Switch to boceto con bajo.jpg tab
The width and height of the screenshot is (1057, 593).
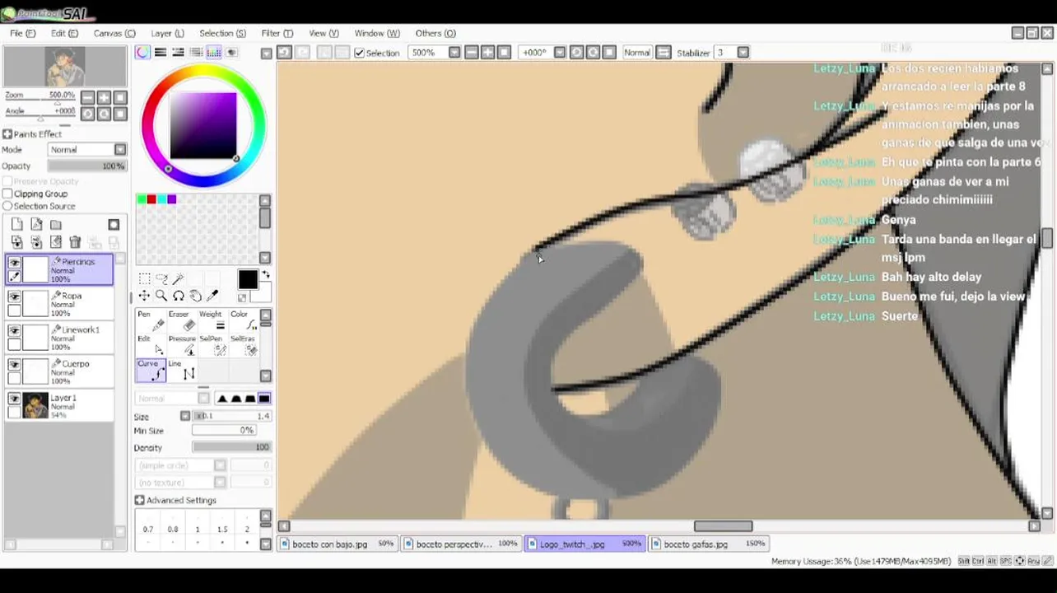tap(338, 544)
